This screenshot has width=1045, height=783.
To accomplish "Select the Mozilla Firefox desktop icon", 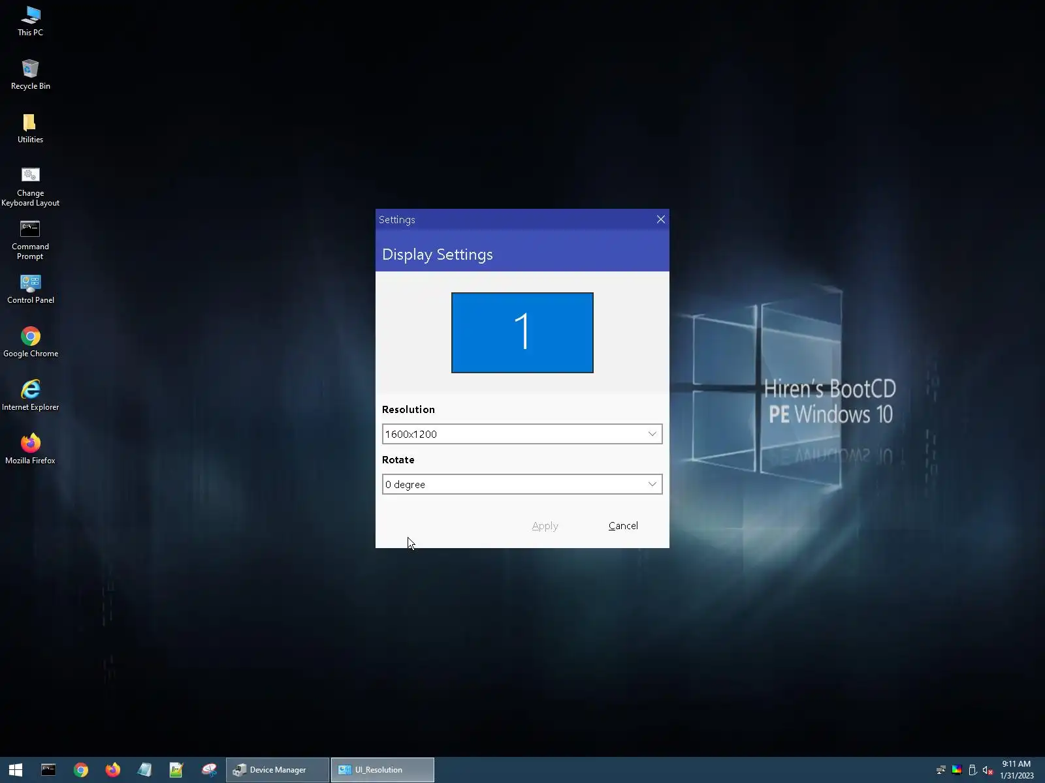I will coord(30,450).
